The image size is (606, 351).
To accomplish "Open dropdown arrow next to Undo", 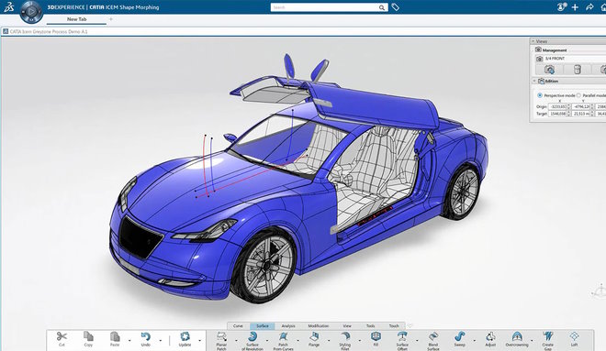I will [161, 340].
